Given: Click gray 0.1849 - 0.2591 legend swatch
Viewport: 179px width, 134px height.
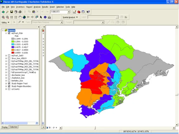Looking at the screenshot, I should click(x=13, y=39).
